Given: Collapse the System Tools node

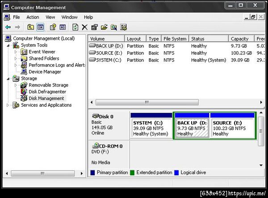Looking at the screenshot, I should [x=8, y=45].
